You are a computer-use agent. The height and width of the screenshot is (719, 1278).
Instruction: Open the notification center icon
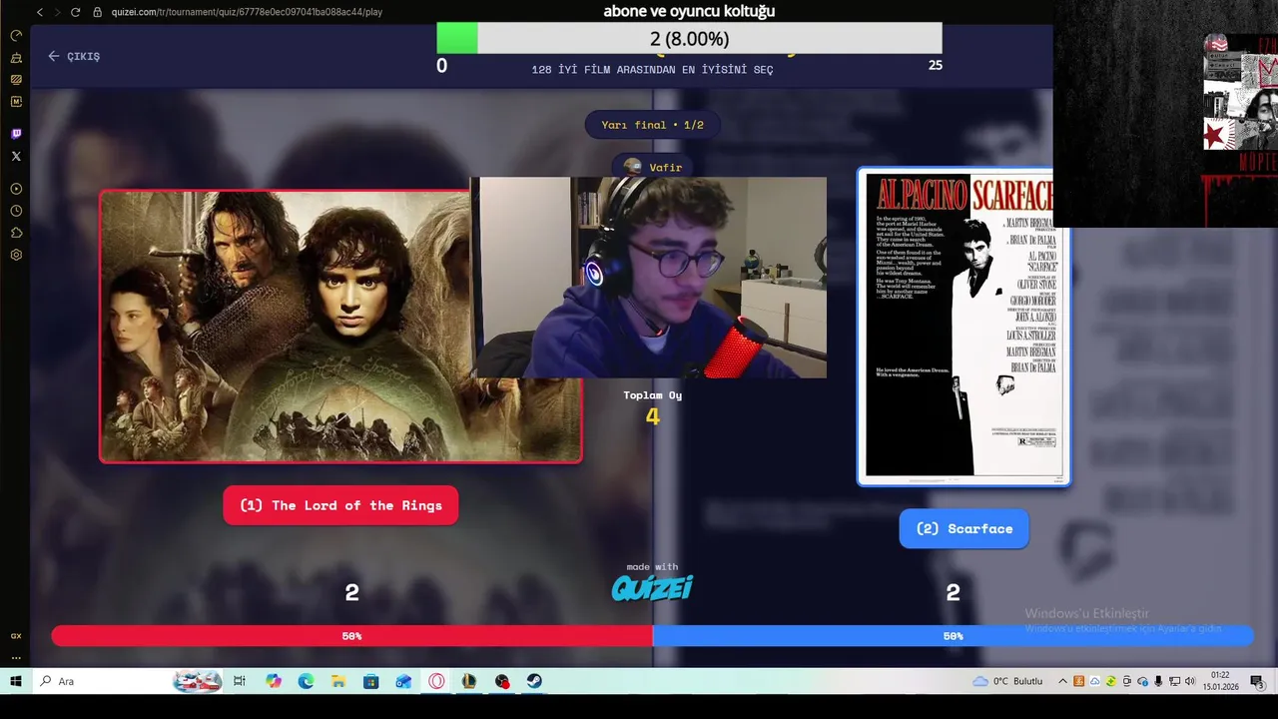click(x=1257, y=681)
